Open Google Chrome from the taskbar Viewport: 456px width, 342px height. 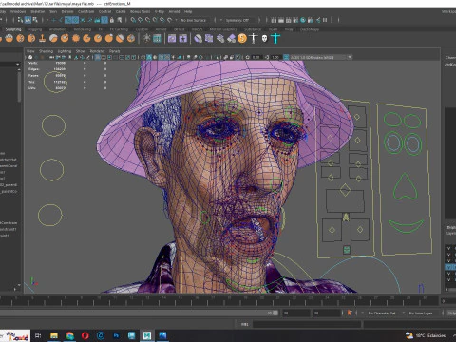(69, 335)
